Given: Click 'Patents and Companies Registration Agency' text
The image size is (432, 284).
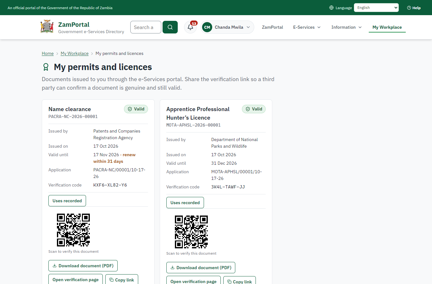Looking at the screenshot, I should [117, 134].
